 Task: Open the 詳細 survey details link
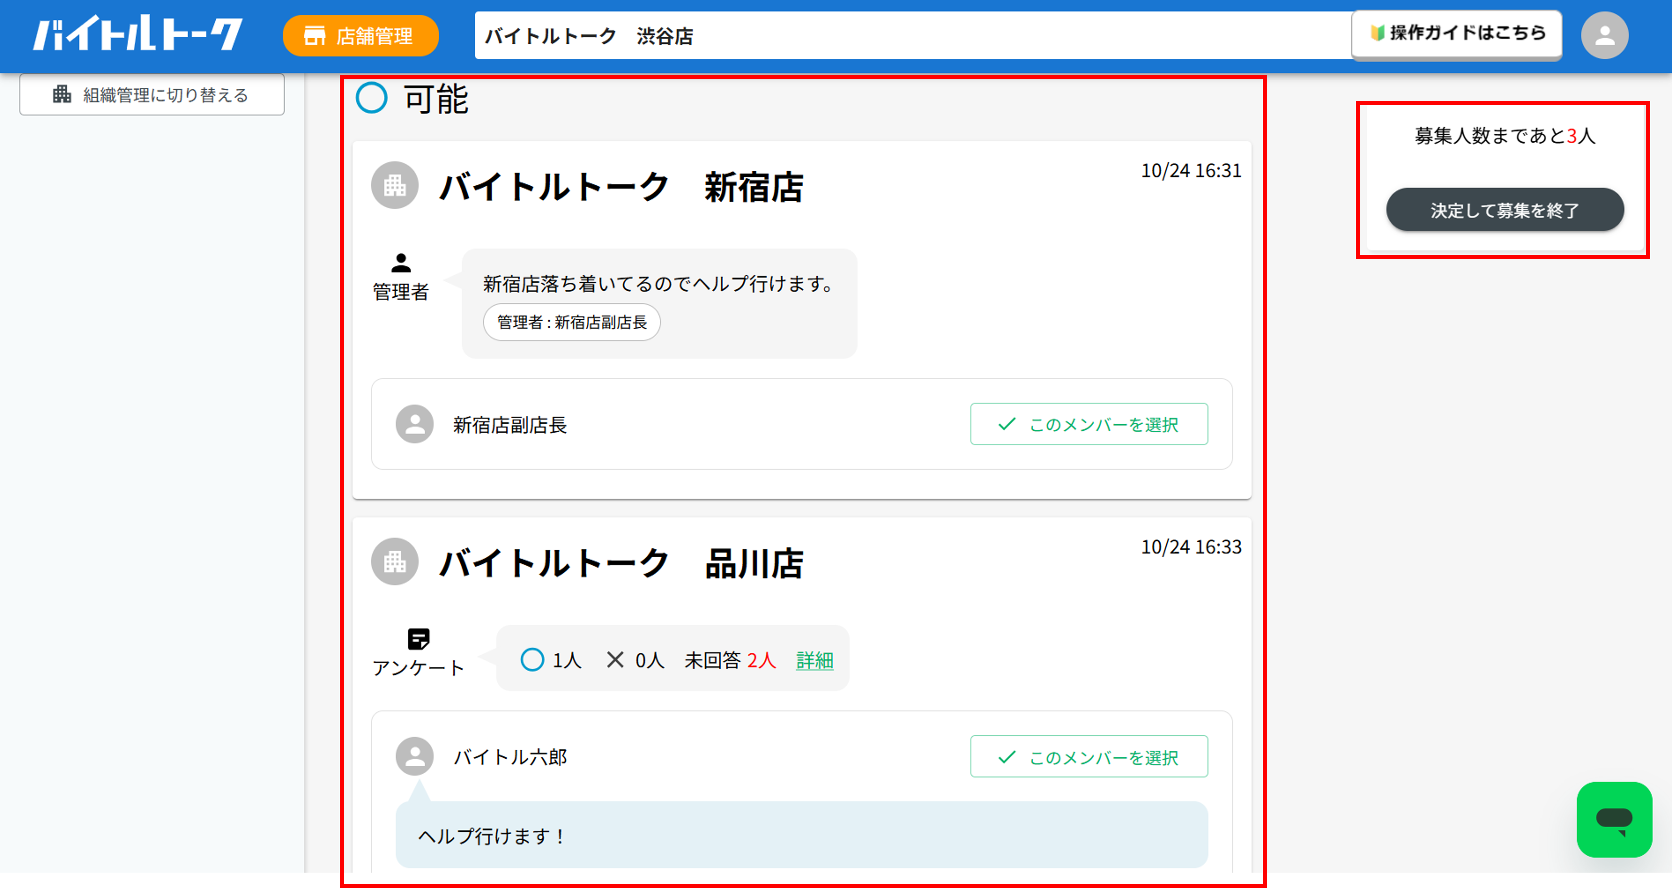point(814,660)
